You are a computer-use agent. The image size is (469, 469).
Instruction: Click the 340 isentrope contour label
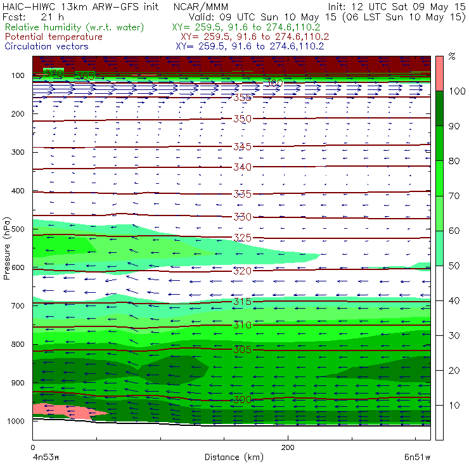point(242,167)
